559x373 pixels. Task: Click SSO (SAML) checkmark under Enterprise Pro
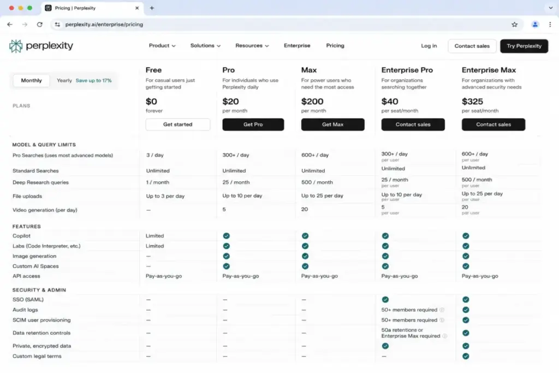click(x=385, y=299)
